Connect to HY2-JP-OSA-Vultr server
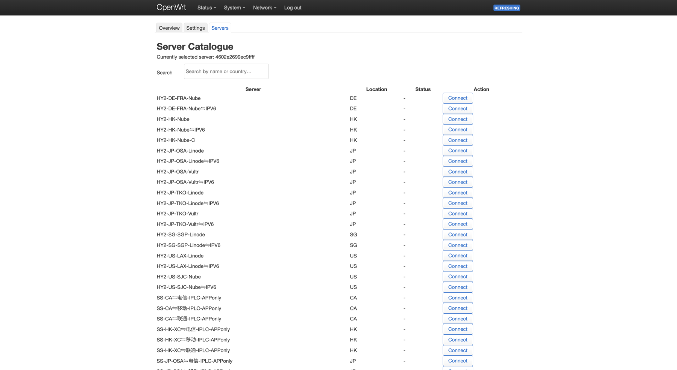This screenshot has height=370, width=677. [458, 171]
